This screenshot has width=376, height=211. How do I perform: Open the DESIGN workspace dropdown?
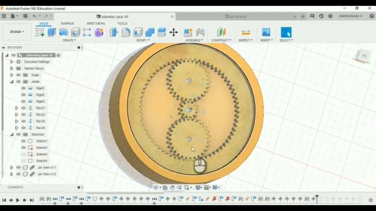(x=17, y=32)
